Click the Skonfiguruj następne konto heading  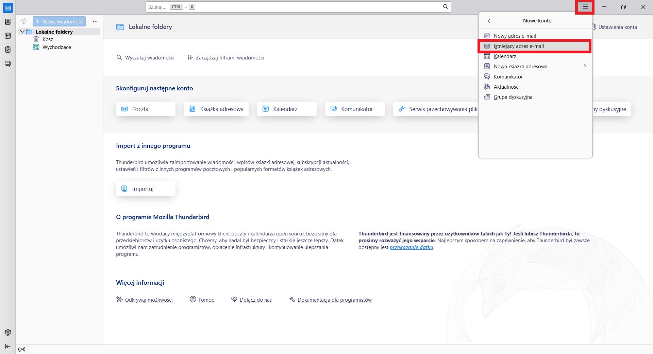154,88
